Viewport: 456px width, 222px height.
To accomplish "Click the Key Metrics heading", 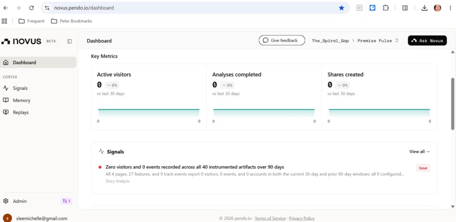I will (x=104, y=56).
